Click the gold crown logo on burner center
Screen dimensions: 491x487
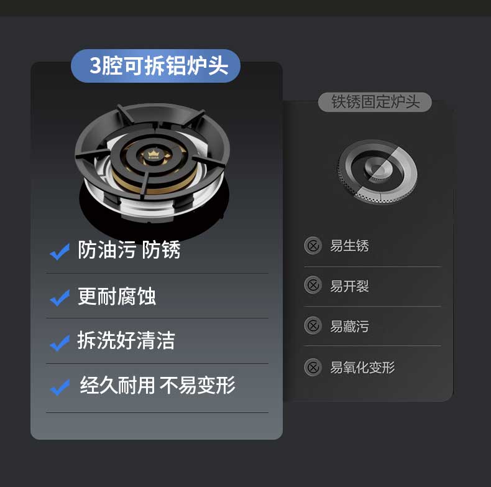tap(154, 154)
